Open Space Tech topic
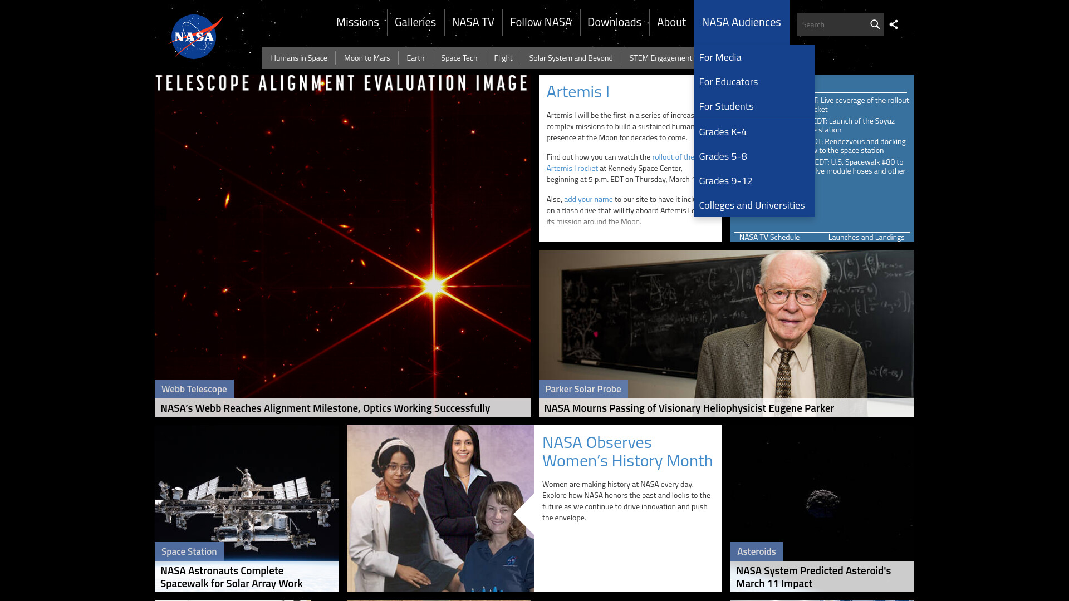Screen dimensions: 1069x601 pos(459,58)
